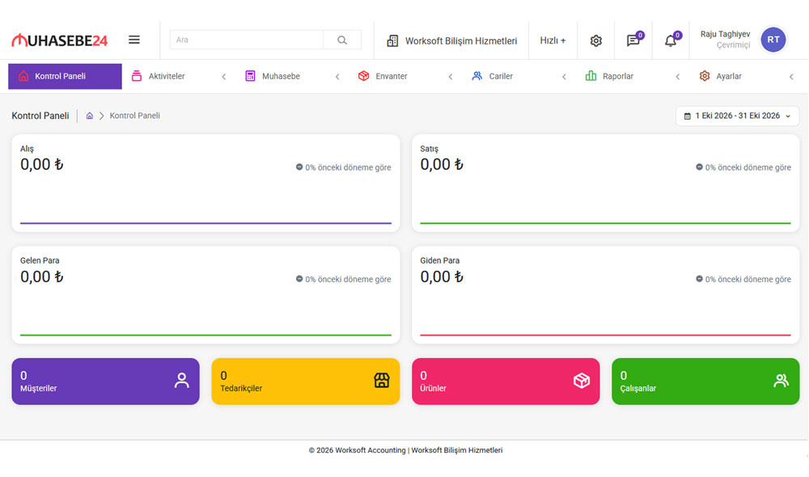Screen dimensions: 809x477
Task: Open the Ayarlar menu
Action: tap(746, 76)
